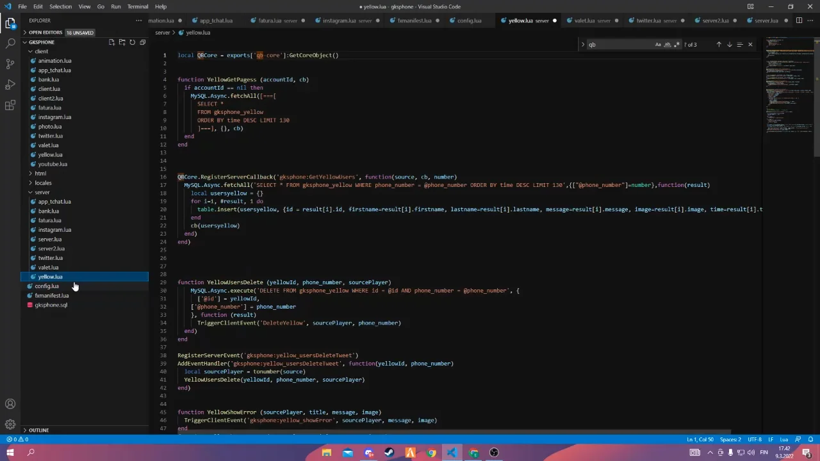Image resolution: width=820 pixels, height=461 pixels.
Task: Open the notifications bell in status bar
Action: 810,440
